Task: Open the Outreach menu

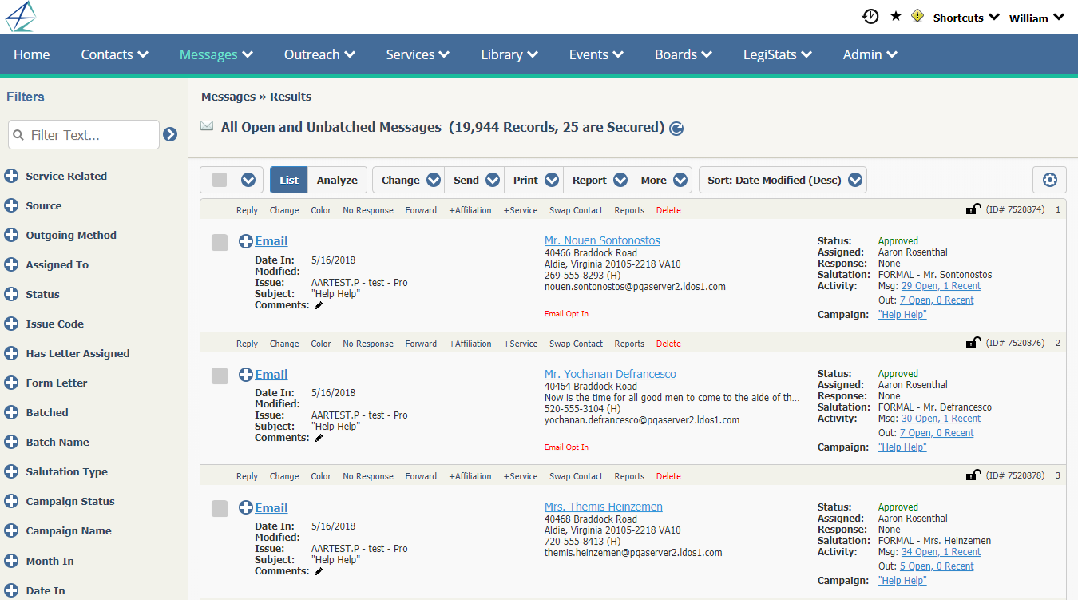Action: [319, 54]
